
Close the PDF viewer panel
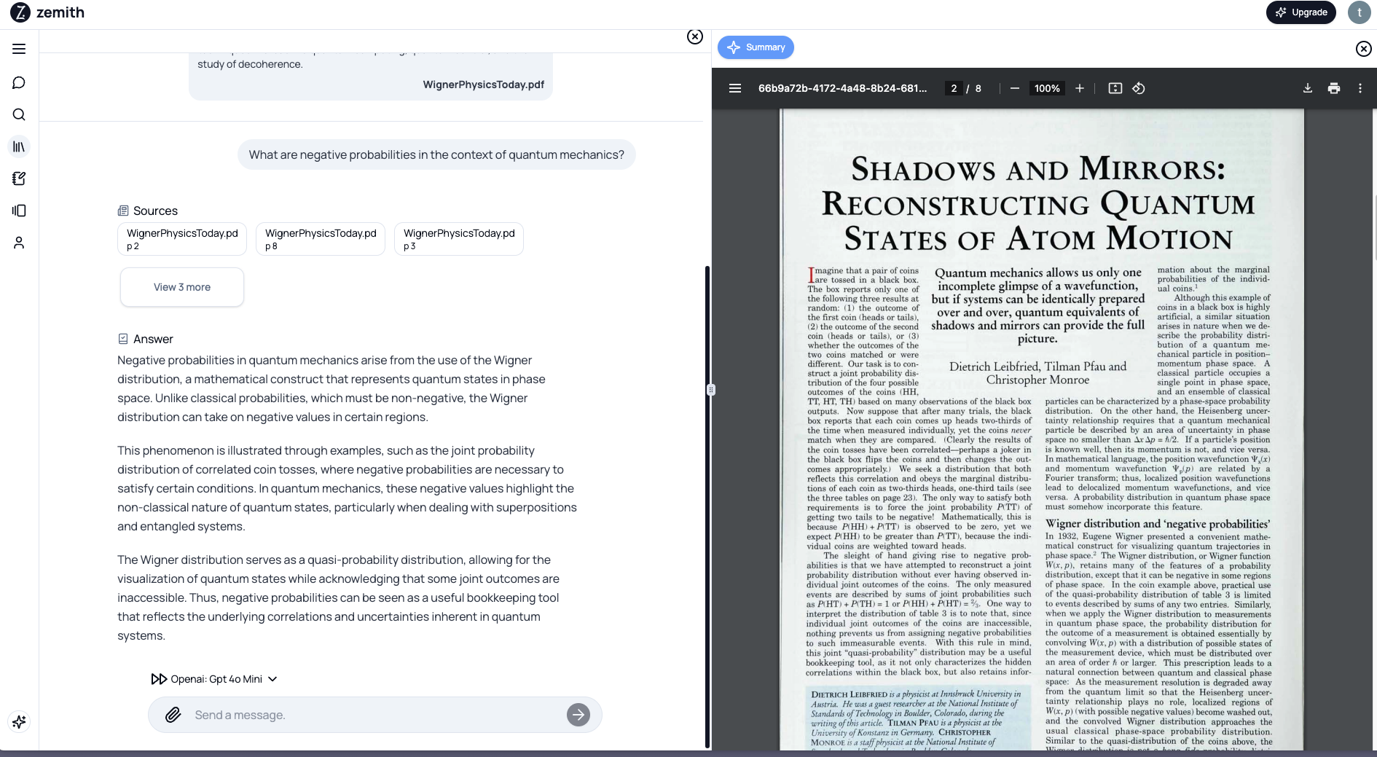pyautogui.click(x=1364, y=49)
